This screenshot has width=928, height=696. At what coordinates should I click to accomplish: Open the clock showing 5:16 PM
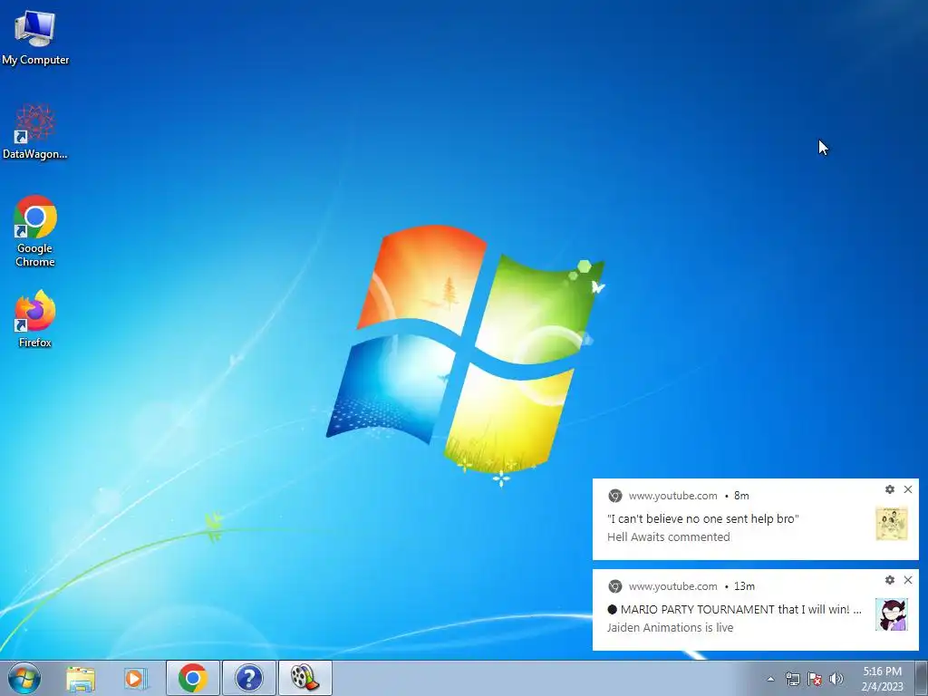click(x=882, y=679)
